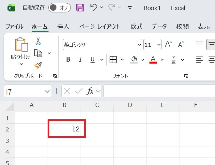Image resolution: width=215 pixels, height=165 pixels.
Task: Copy selection with the copy icon
Action: coord(38,53)
